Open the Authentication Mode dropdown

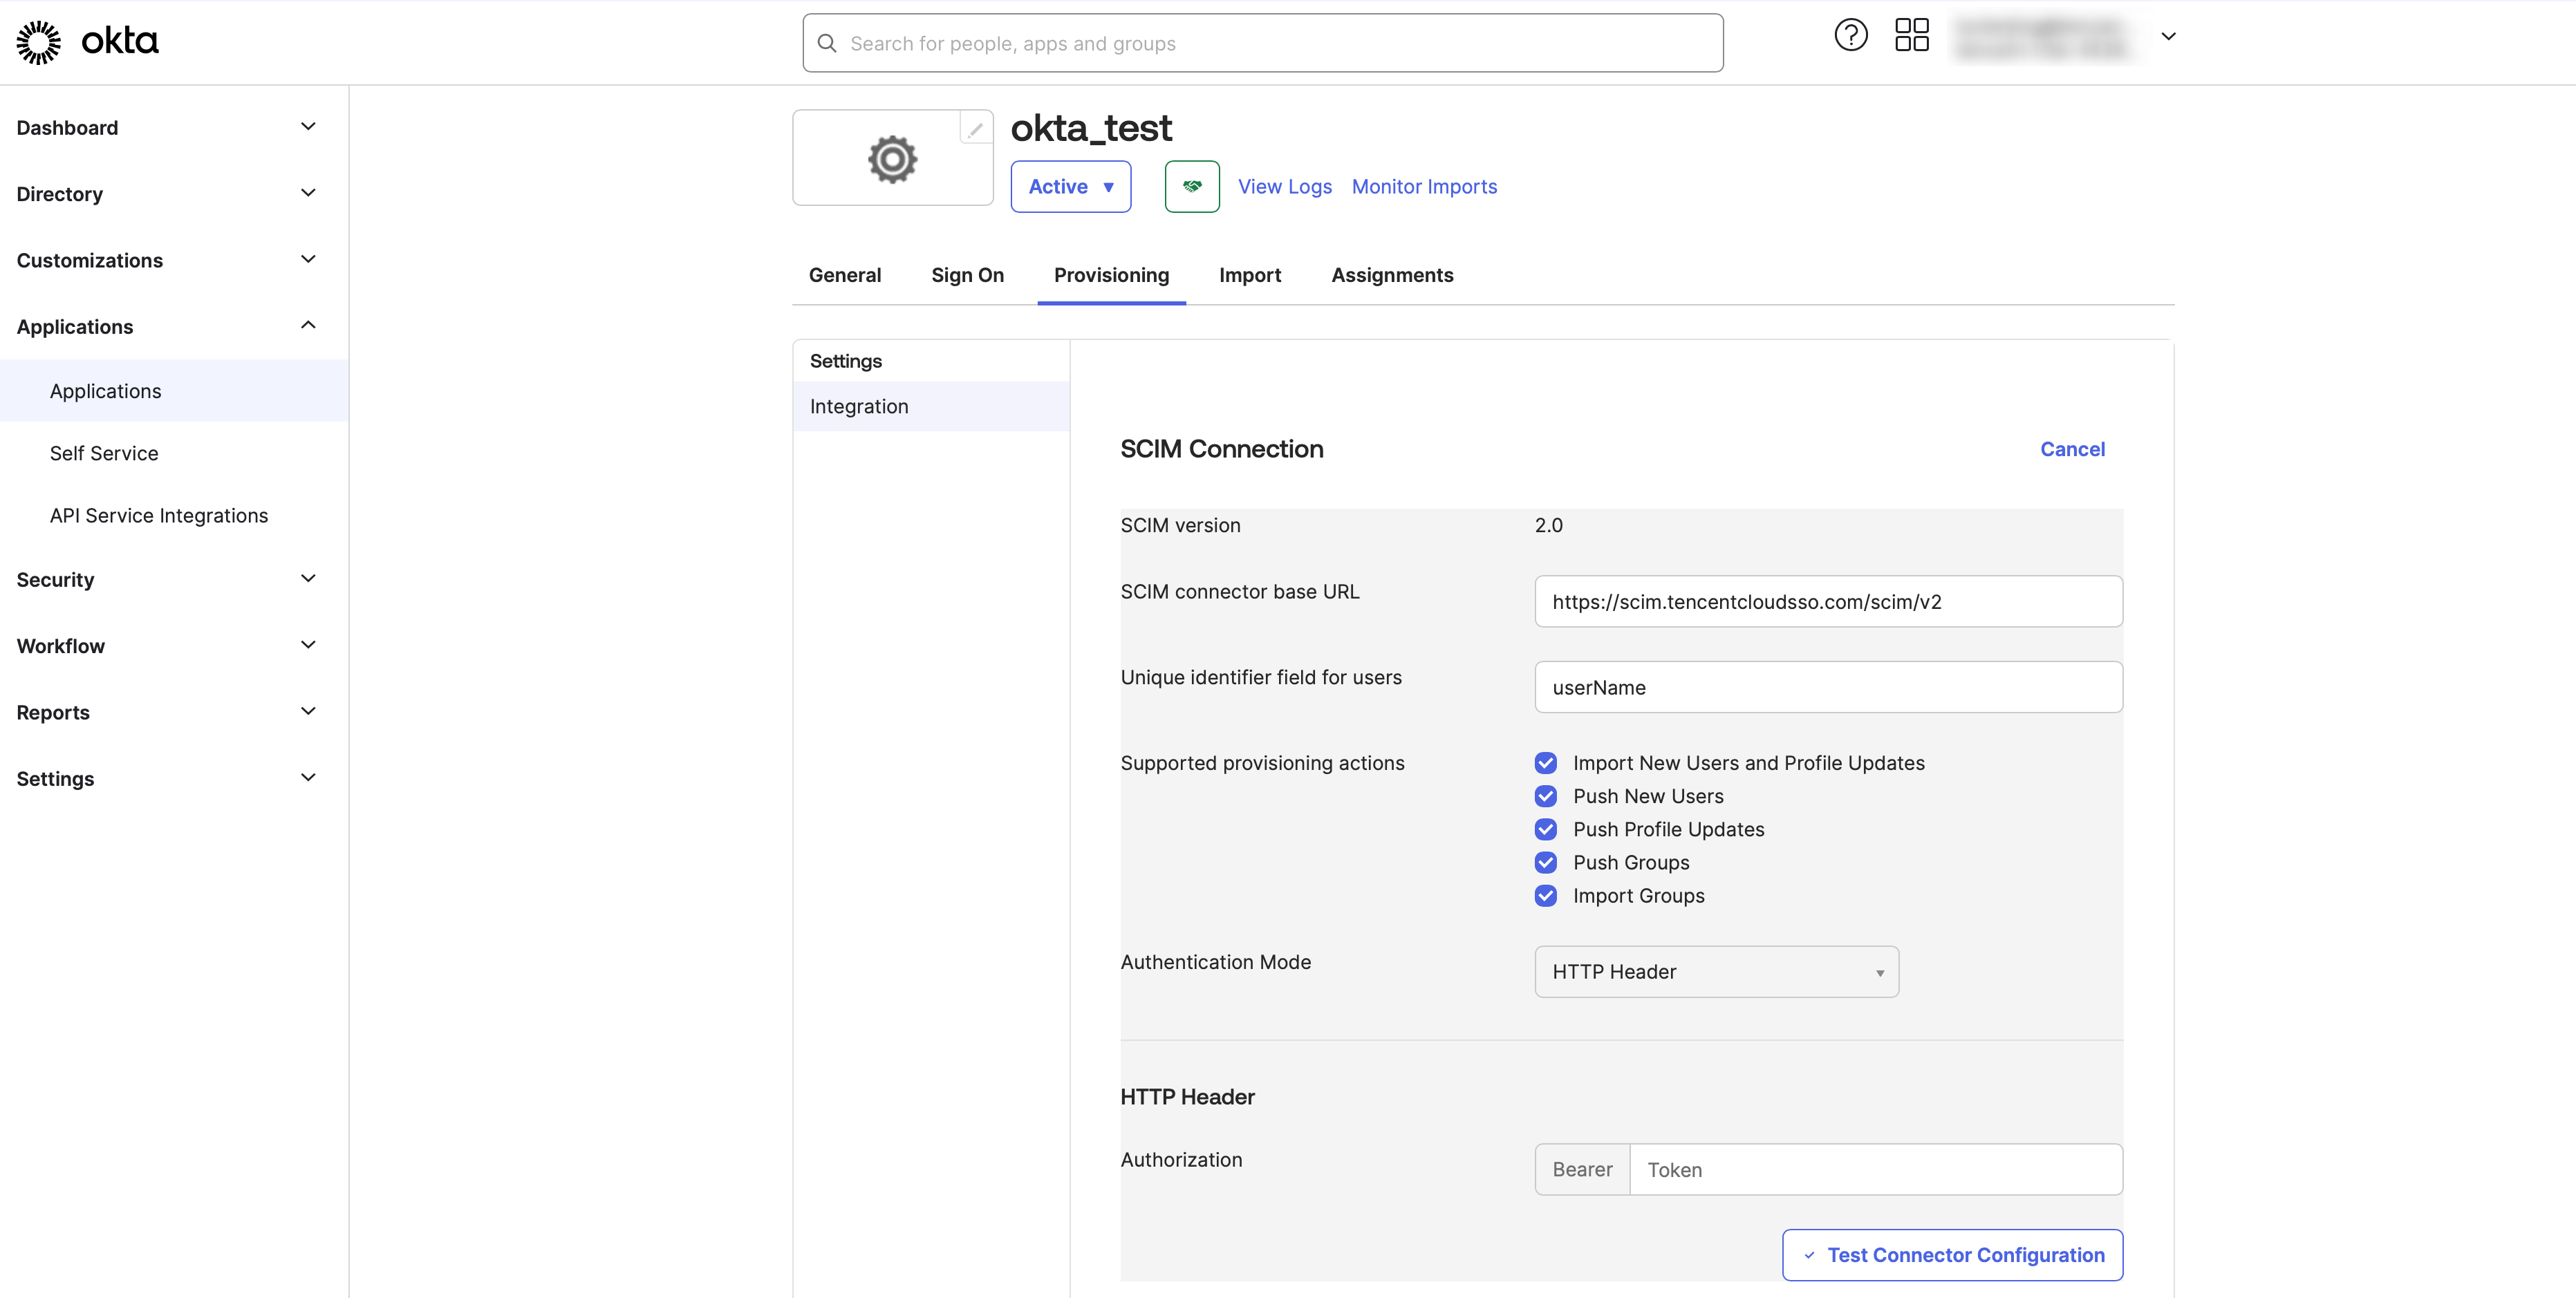[x=1716, y=972]
